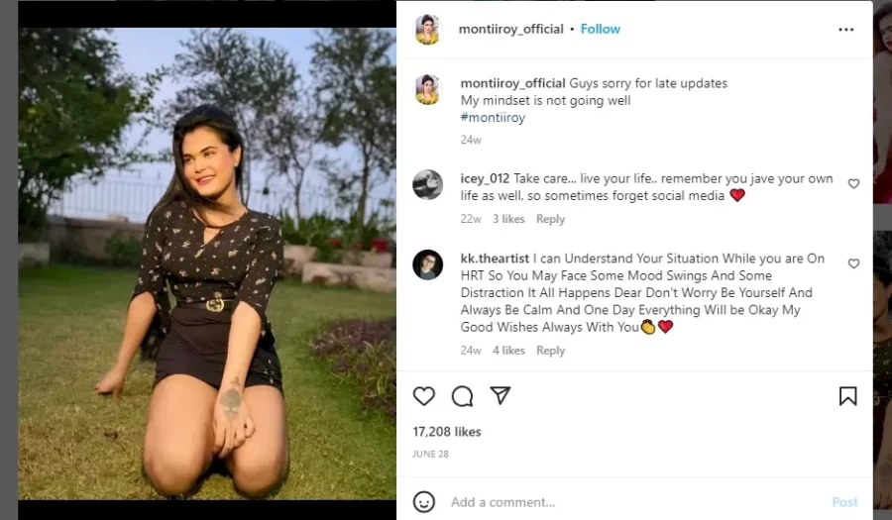Screen dimensions: 892x520
Task: Follow montiiroy_official
Action: pyautogui.click(x=601, y=30)
